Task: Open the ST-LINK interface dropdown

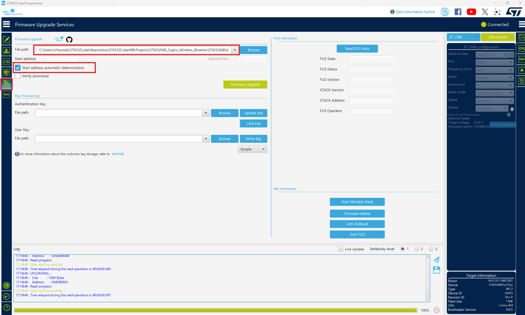Action: click(x=464, y=37)
